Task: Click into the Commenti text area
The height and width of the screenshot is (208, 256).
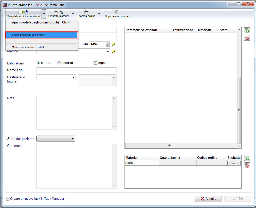Action: (74, 166)
